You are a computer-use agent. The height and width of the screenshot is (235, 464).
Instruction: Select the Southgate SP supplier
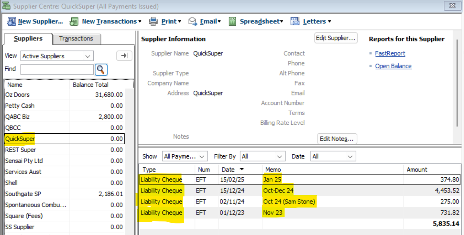pos(64,194)
